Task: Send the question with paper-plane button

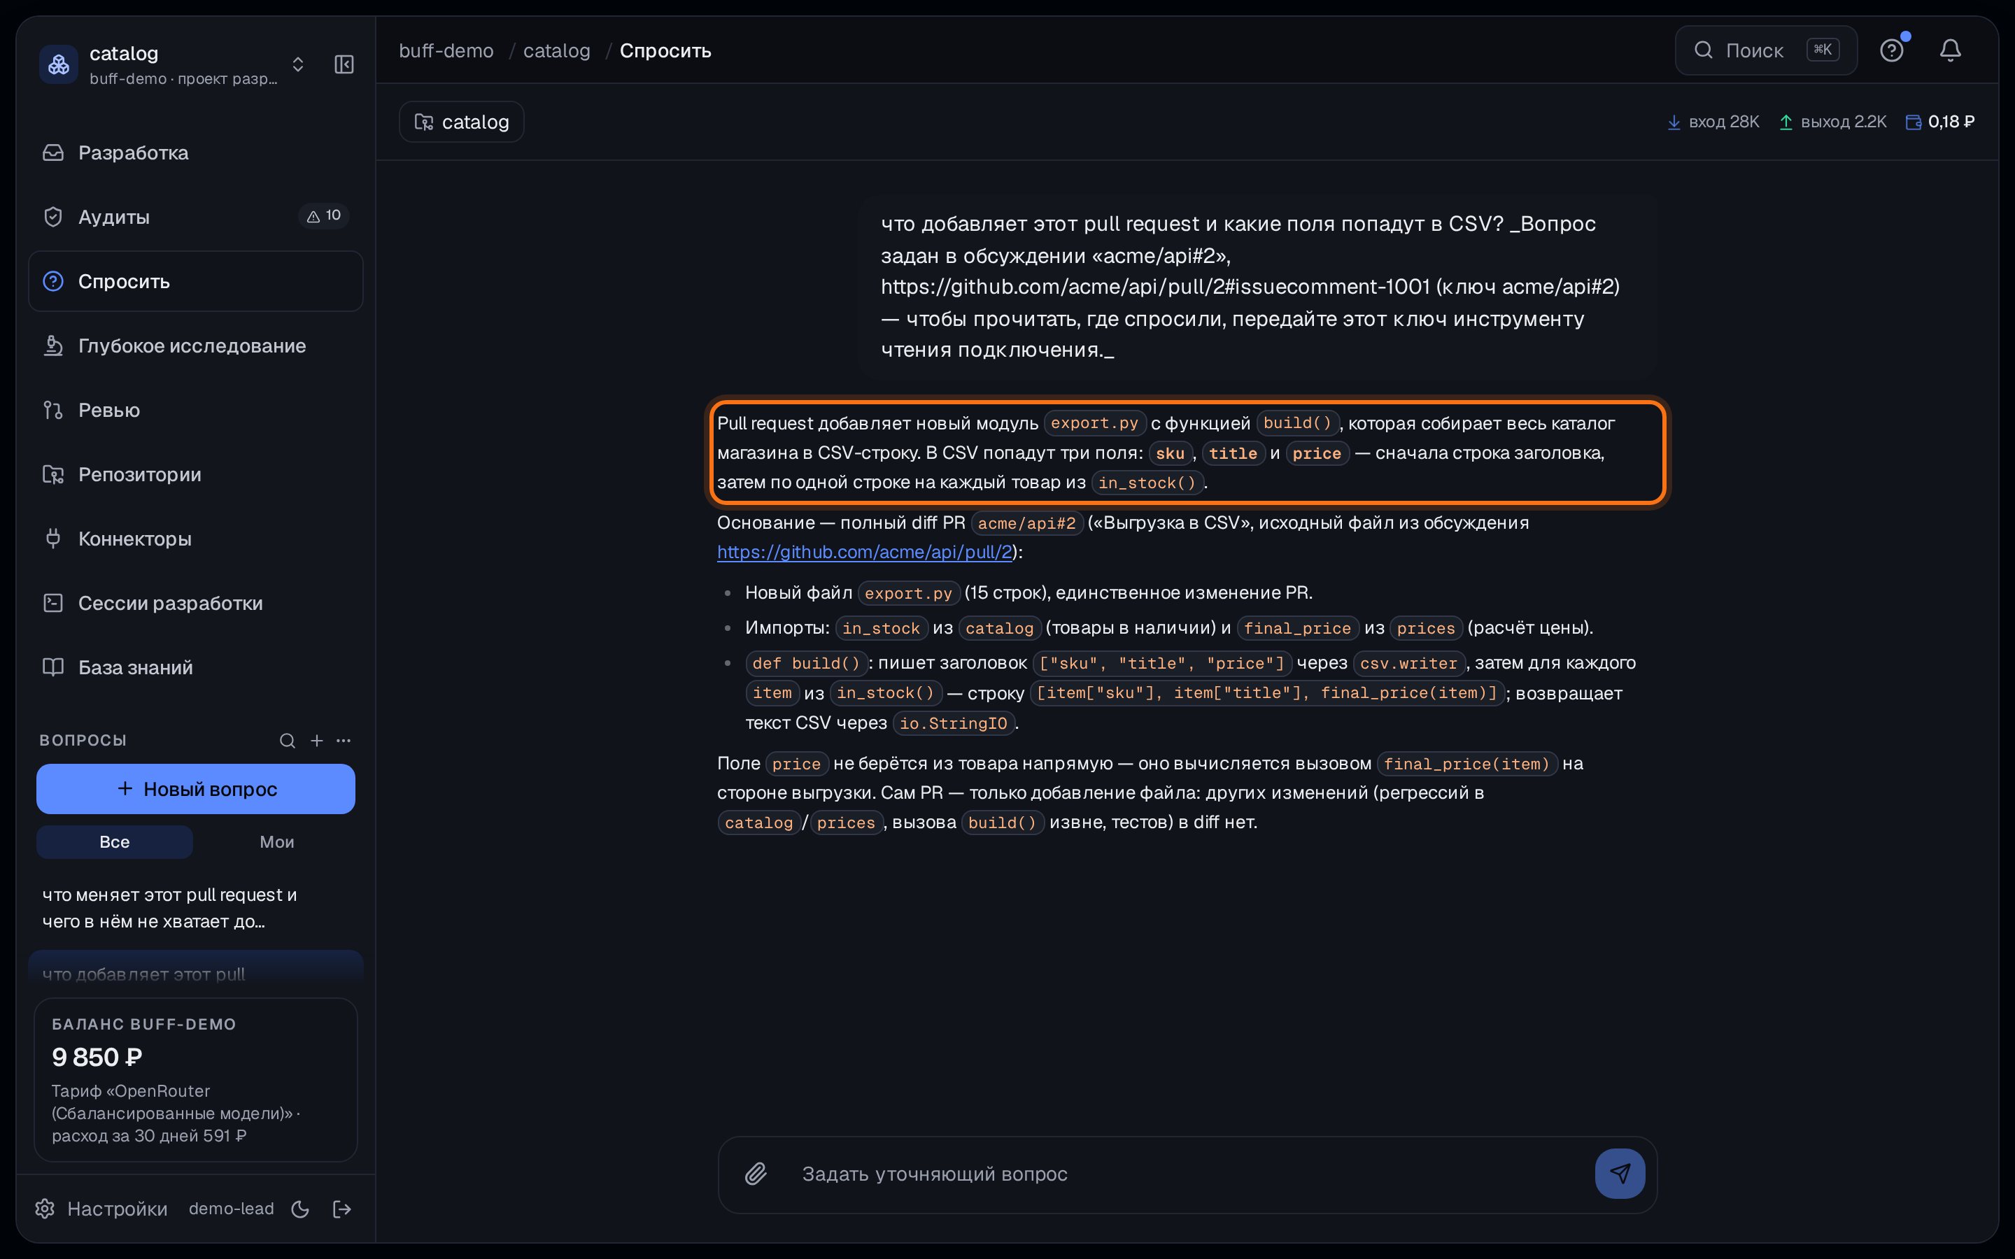Action: [1620, 1174]
